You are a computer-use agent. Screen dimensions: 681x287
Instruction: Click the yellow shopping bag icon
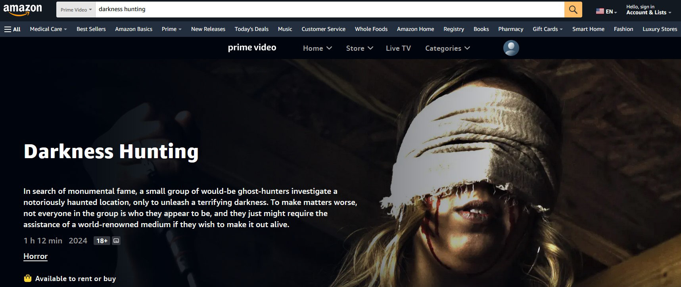tap(27, 278)
